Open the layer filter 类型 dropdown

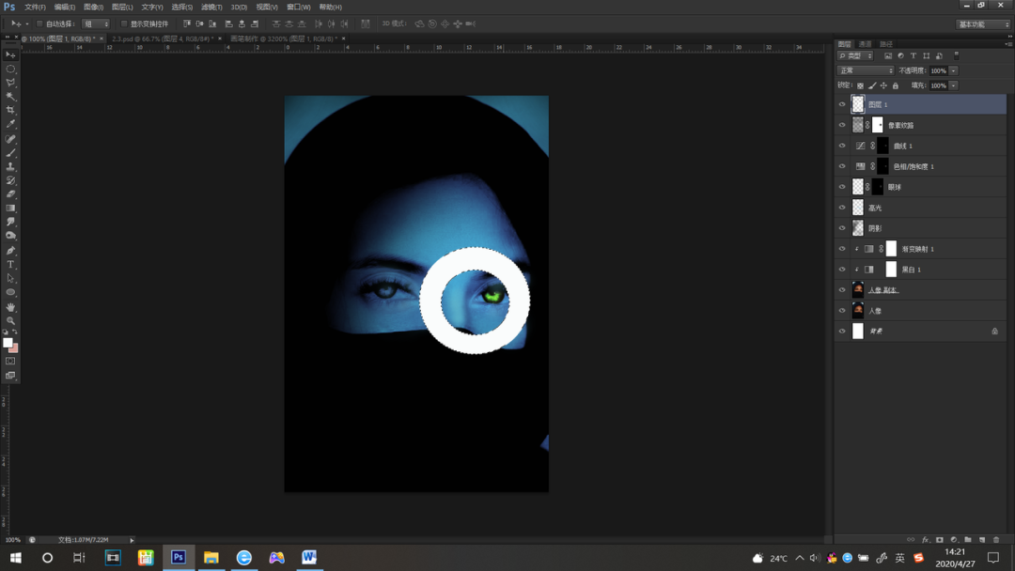pyautogui.click(x=855, y=56)
